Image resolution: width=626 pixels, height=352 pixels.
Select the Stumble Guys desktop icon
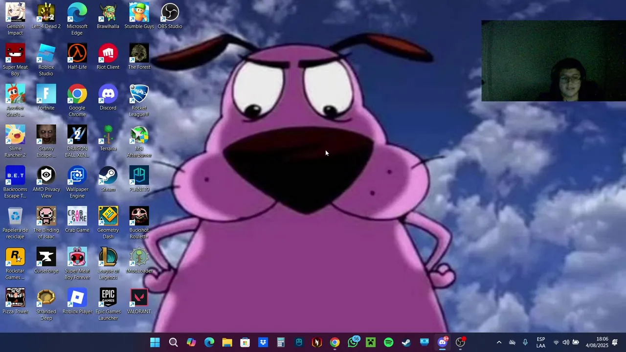[139, 16]
